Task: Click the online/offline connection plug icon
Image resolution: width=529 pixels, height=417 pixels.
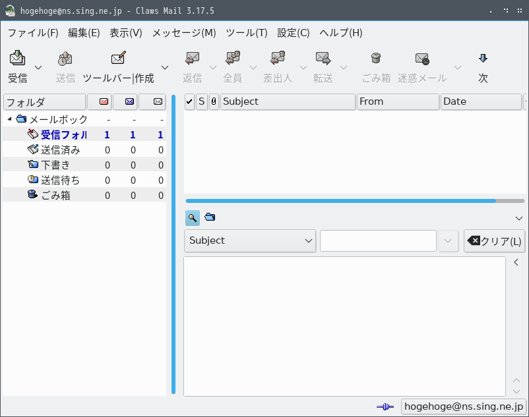Action: click(x=385, y=406)
